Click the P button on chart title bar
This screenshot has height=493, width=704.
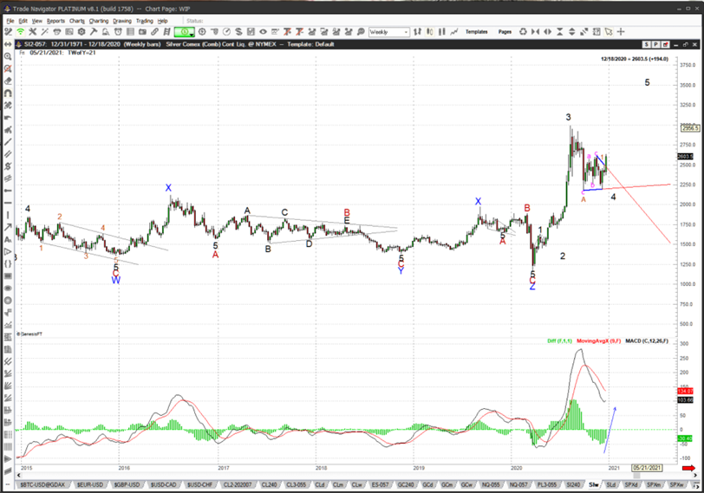pyautogui.click(x=655, y=44)
